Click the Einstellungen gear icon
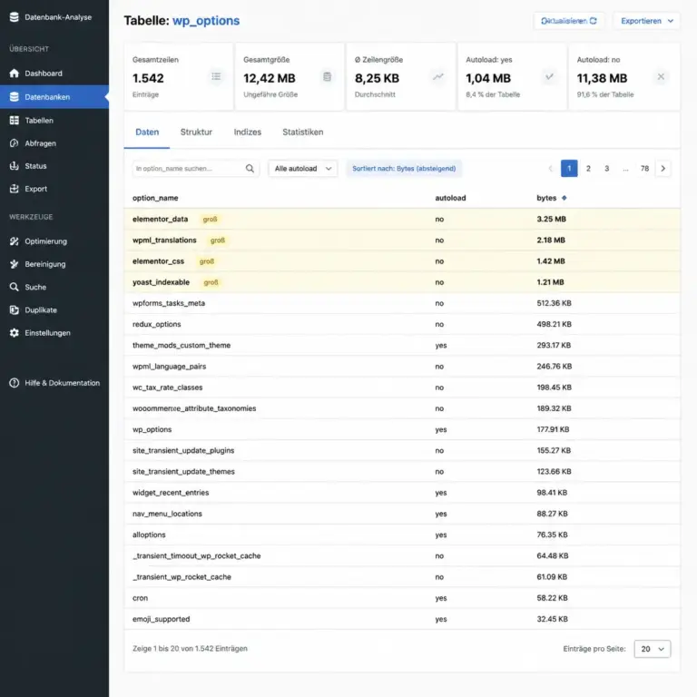The height and width of the screenshot is (697, 697). [x=15, y=332]
